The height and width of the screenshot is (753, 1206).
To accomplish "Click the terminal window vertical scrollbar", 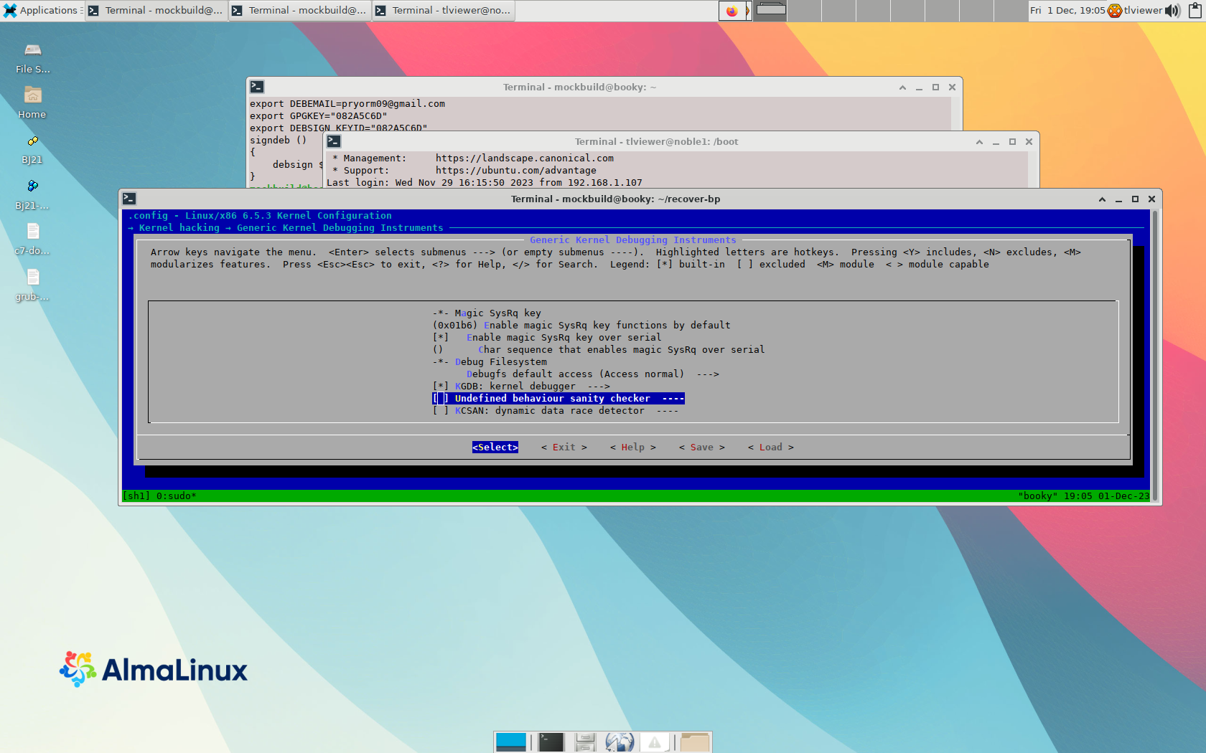I will pos(1155,351).
